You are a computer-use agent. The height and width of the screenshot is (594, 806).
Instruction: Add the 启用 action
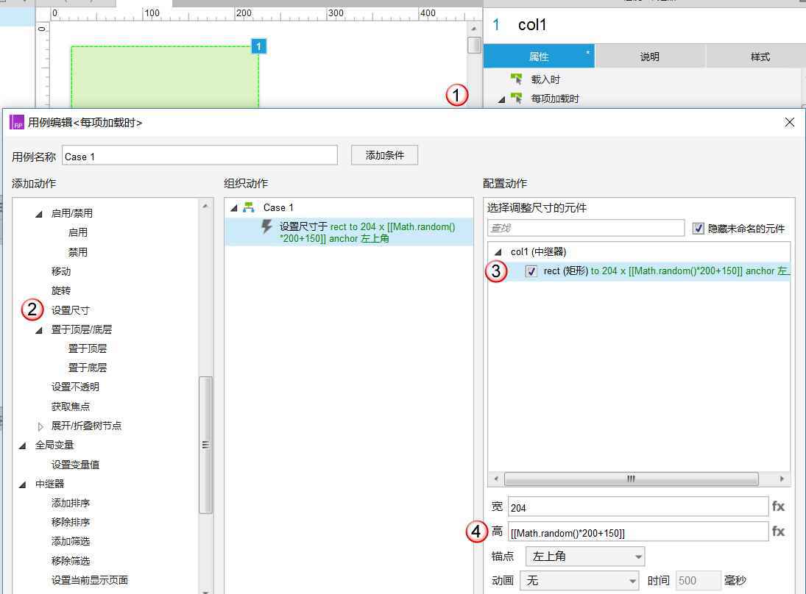pyautogui.click(x=78, y=232)
